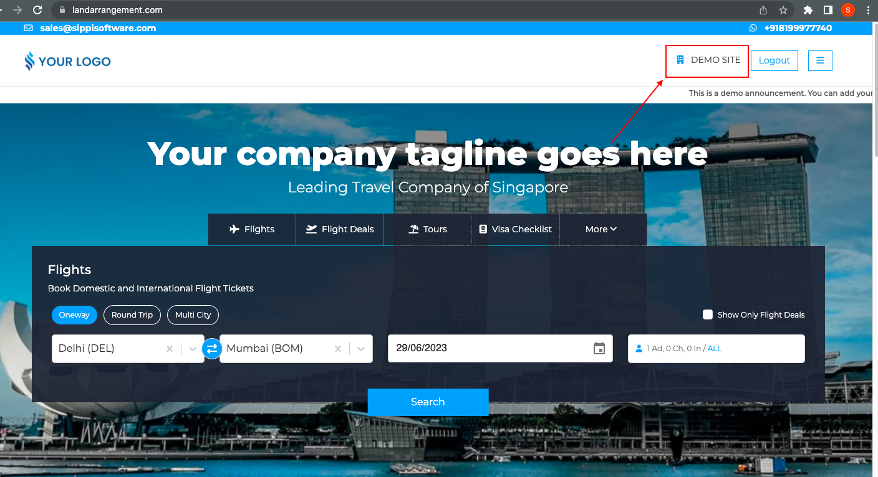Select the Round Trip option

click(x=132, y=315)
